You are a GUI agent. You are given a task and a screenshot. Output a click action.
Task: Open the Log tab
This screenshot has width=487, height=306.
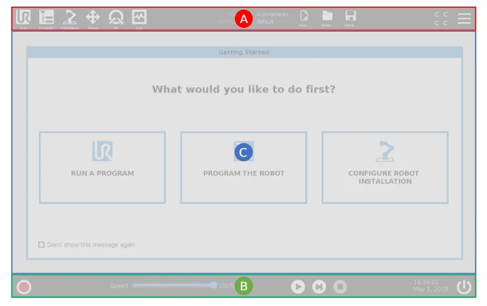click(x=139, y=19)
